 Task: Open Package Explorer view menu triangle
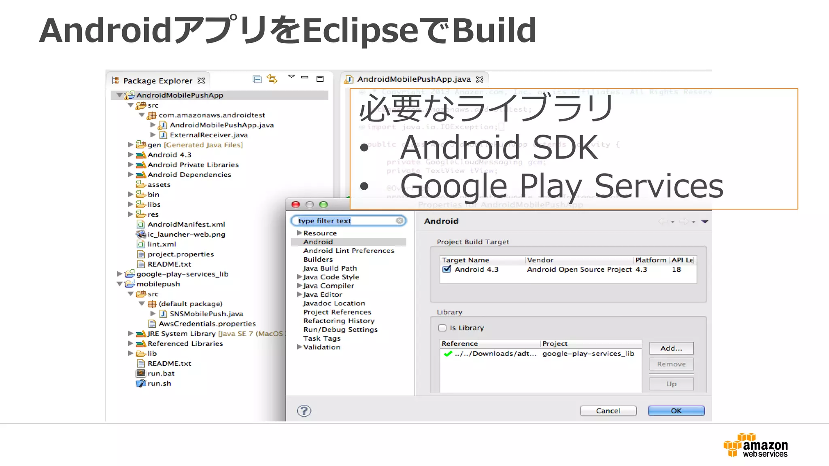tap(291, 76)
